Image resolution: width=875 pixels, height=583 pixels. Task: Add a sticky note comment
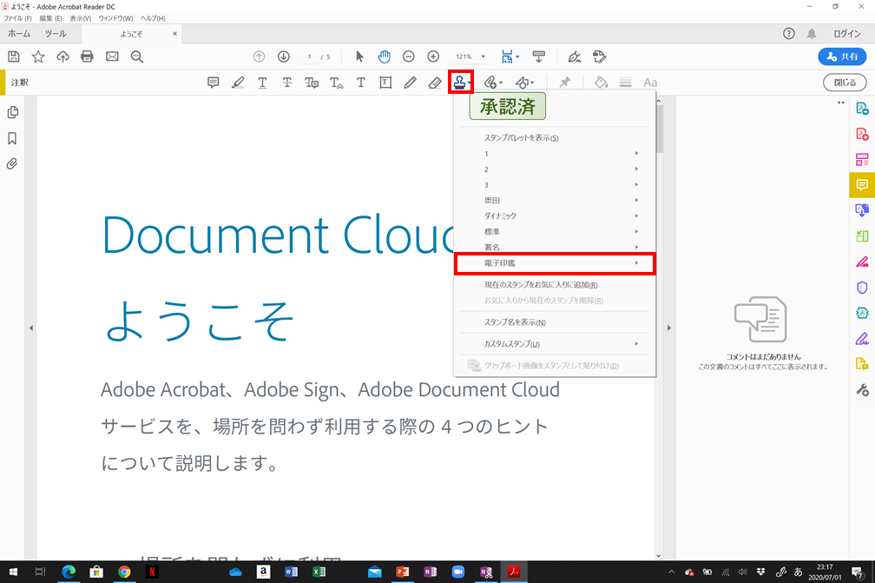(x=214, y=83)
